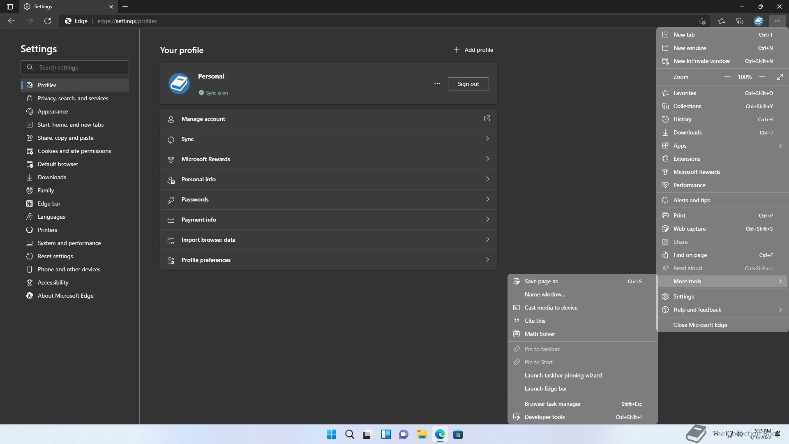Expand Import browser data row
The height and width of the screenshot is (444, 789).
(329, 240)
